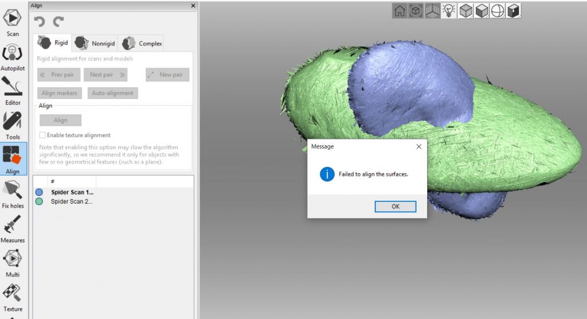The width and height of the screenshot is (587, 319).
Task: Toggle the grid display icon
Action: click(x=432, y=11)
